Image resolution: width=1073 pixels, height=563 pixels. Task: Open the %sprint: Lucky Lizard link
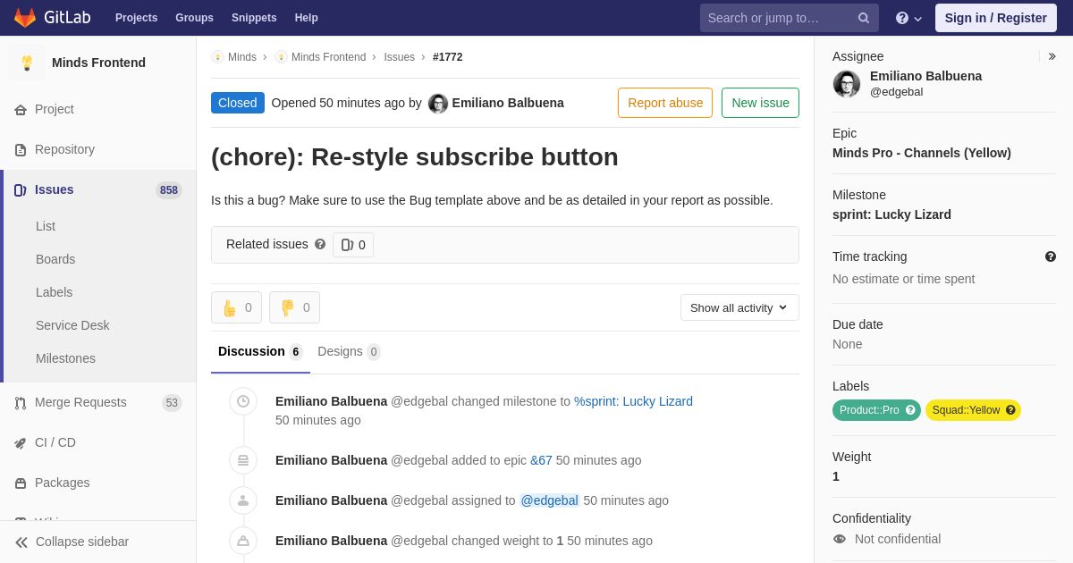[x=633, y=401]
